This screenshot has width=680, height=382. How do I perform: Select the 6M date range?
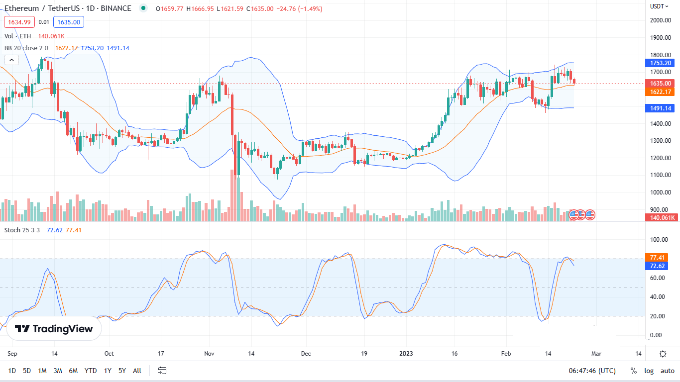point(73,371)
